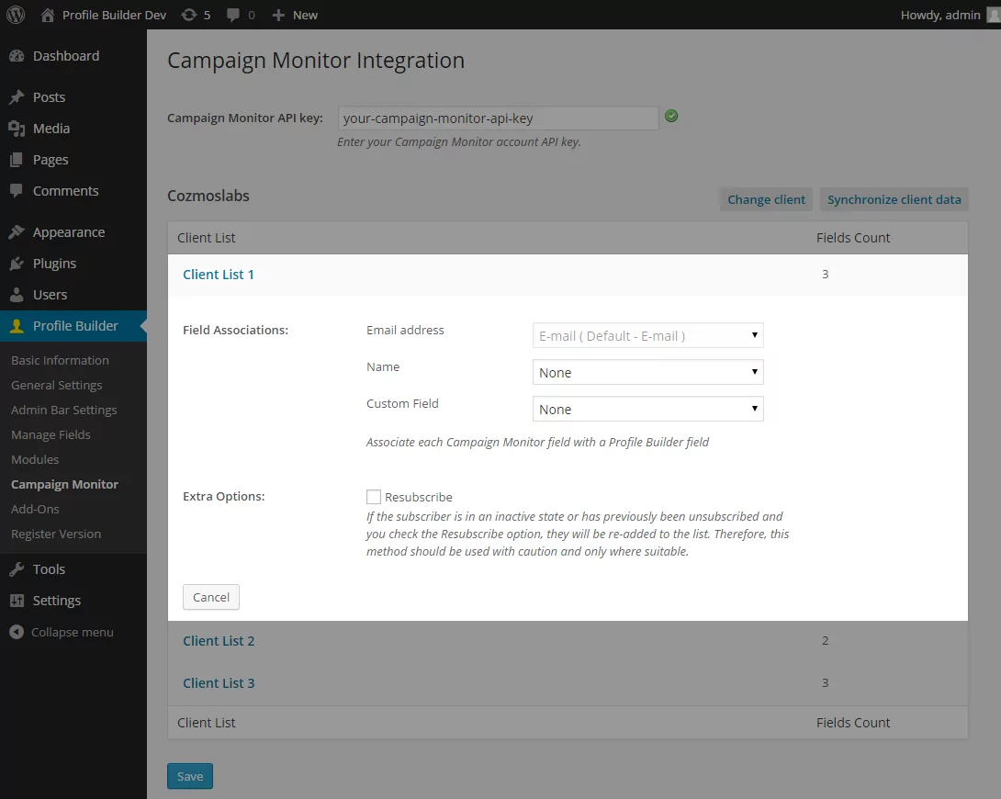Focus the Campaign Monitor API key field
Viewport: 1001px width, 799px height.
tap(498, 118)
